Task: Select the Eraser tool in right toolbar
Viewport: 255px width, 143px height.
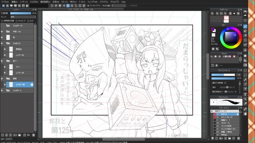Action: (x=245, y=31)
